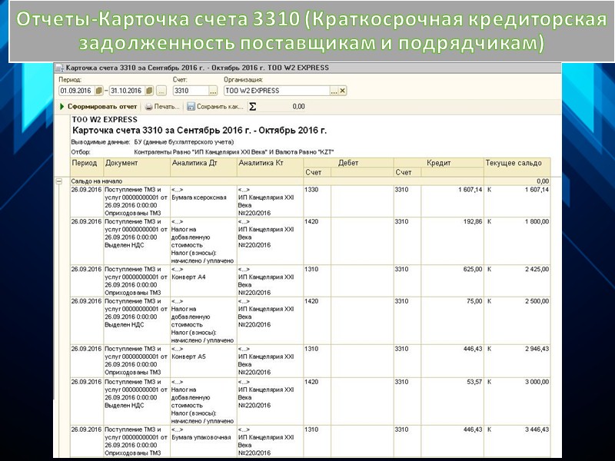Click the current balance 1 800,00

click(537, 221)
